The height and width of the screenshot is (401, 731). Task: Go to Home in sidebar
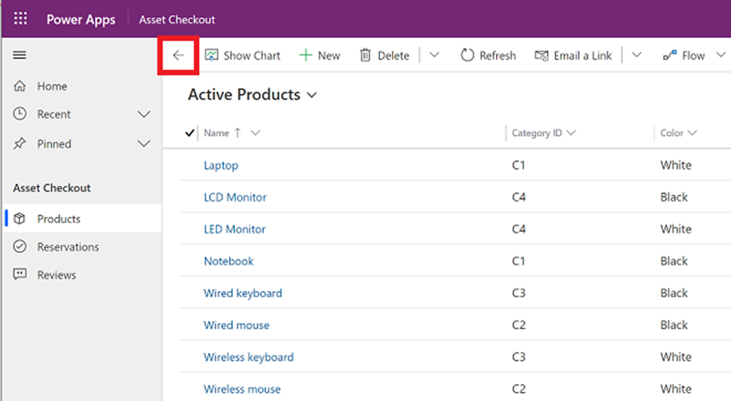pos(52,86)
